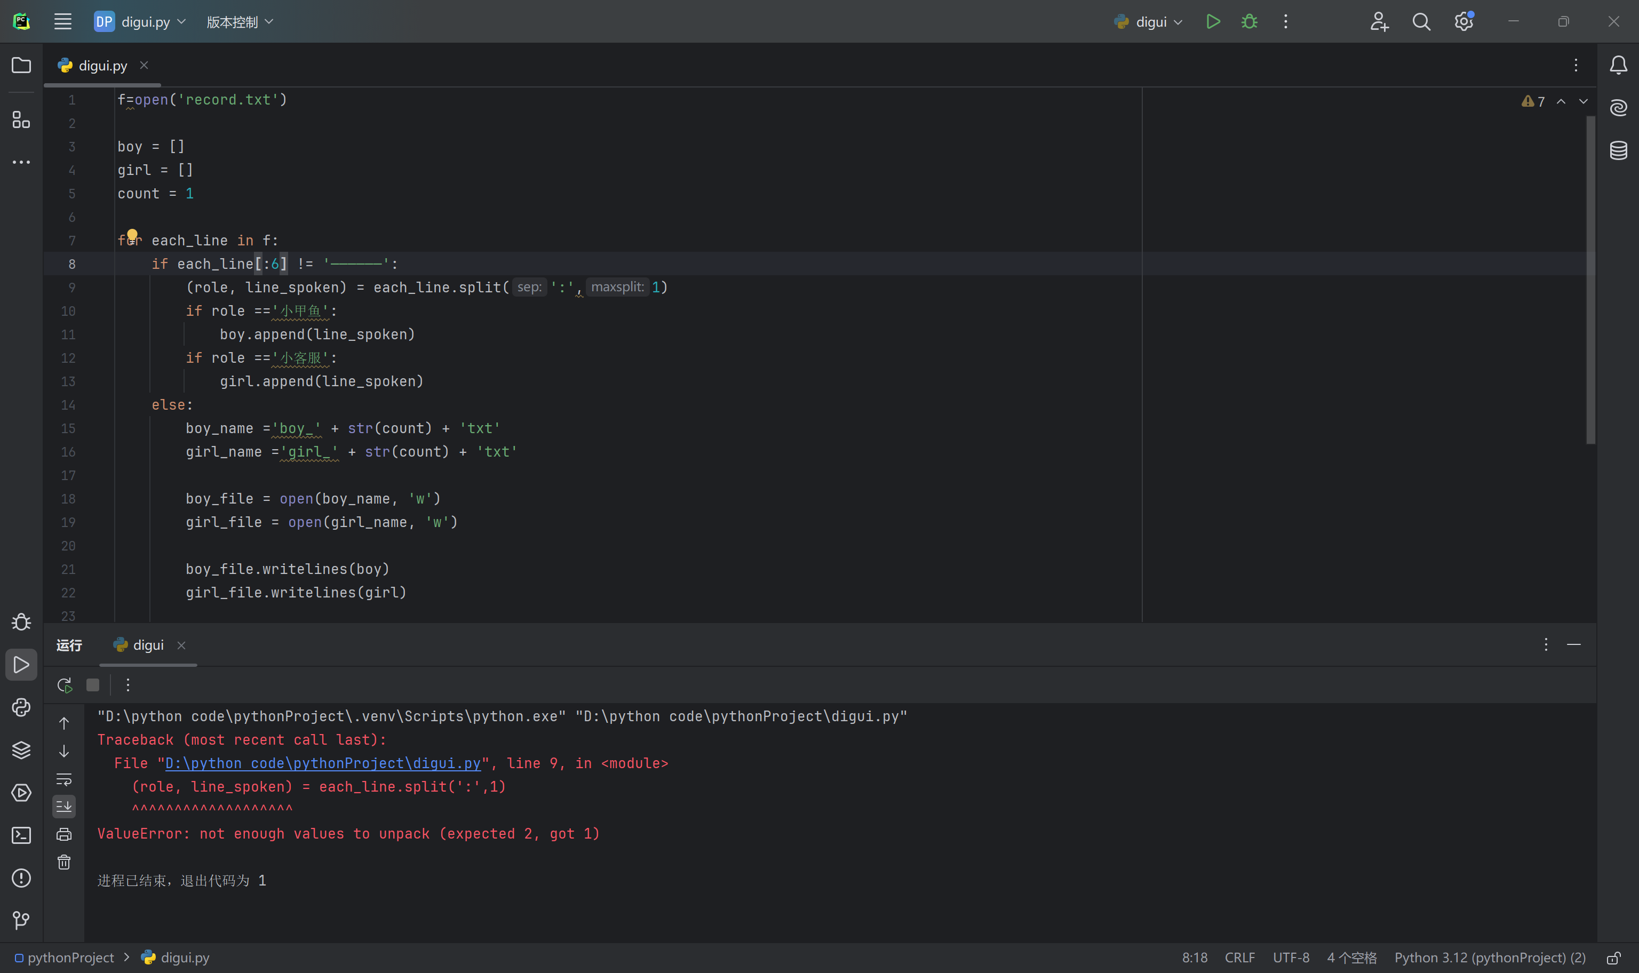Open the main hamburger menu
Image resolution: width=1639 pixels, height=973 pixels.
[x=63, y=22]
